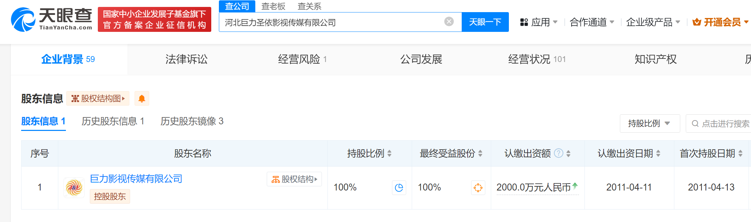Click the orange bell alert icon
This screenshot has height=222, width=751.
point(142,99)
